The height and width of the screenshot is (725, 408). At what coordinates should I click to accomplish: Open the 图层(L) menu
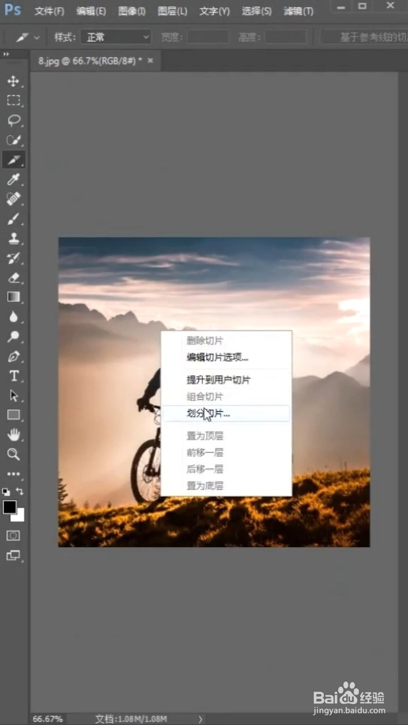[x=172, y=11]
